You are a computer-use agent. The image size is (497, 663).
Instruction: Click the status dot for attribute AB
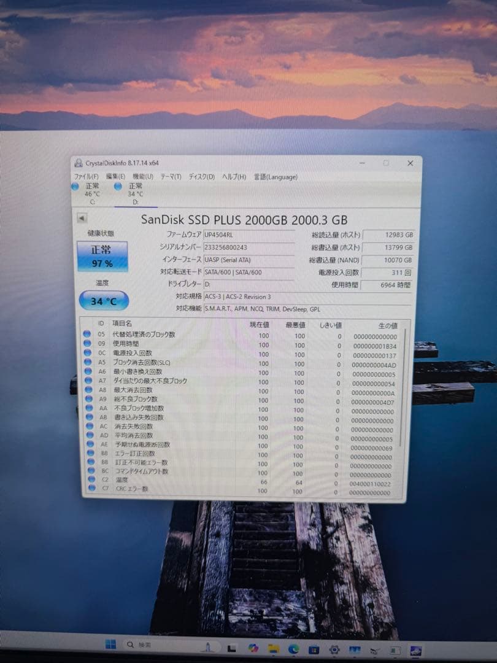(89, 416)
